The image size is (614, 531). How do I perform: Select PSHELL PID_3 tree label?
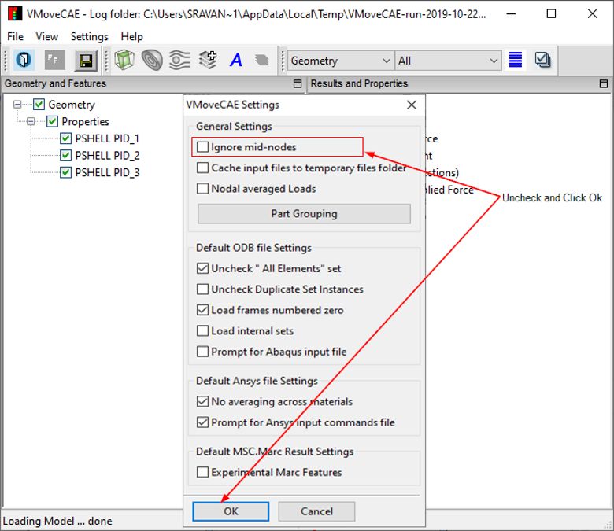click(x=107, y=172)
